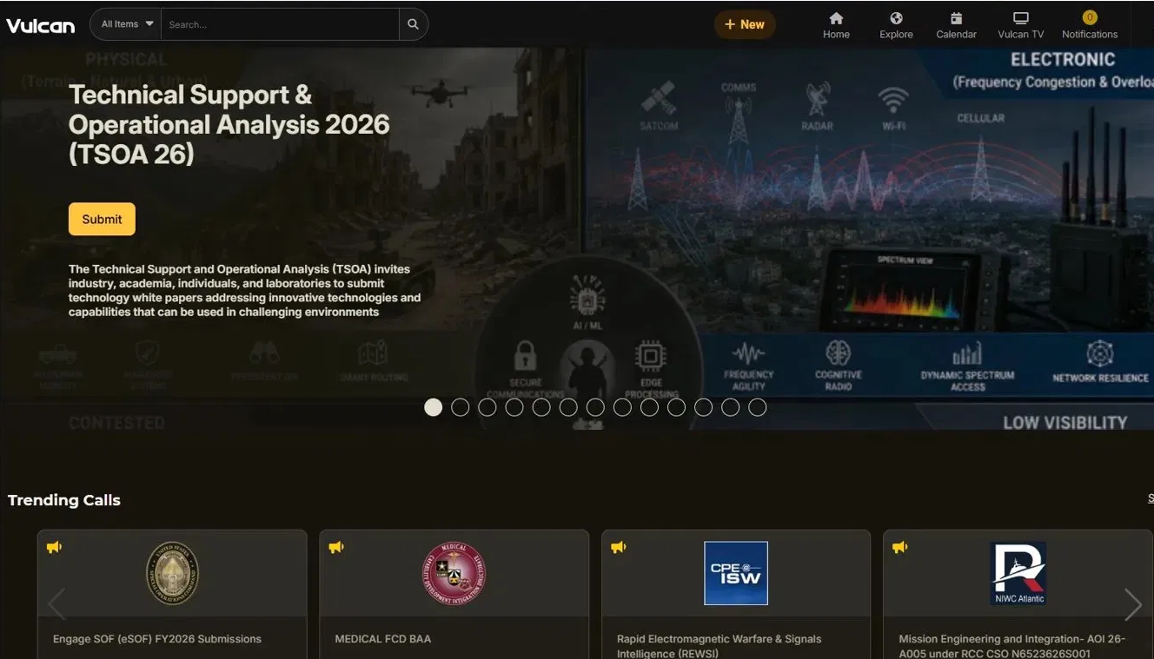Open the New creation button
This screenshot has width=1154, height=659.
pos(745,24)
